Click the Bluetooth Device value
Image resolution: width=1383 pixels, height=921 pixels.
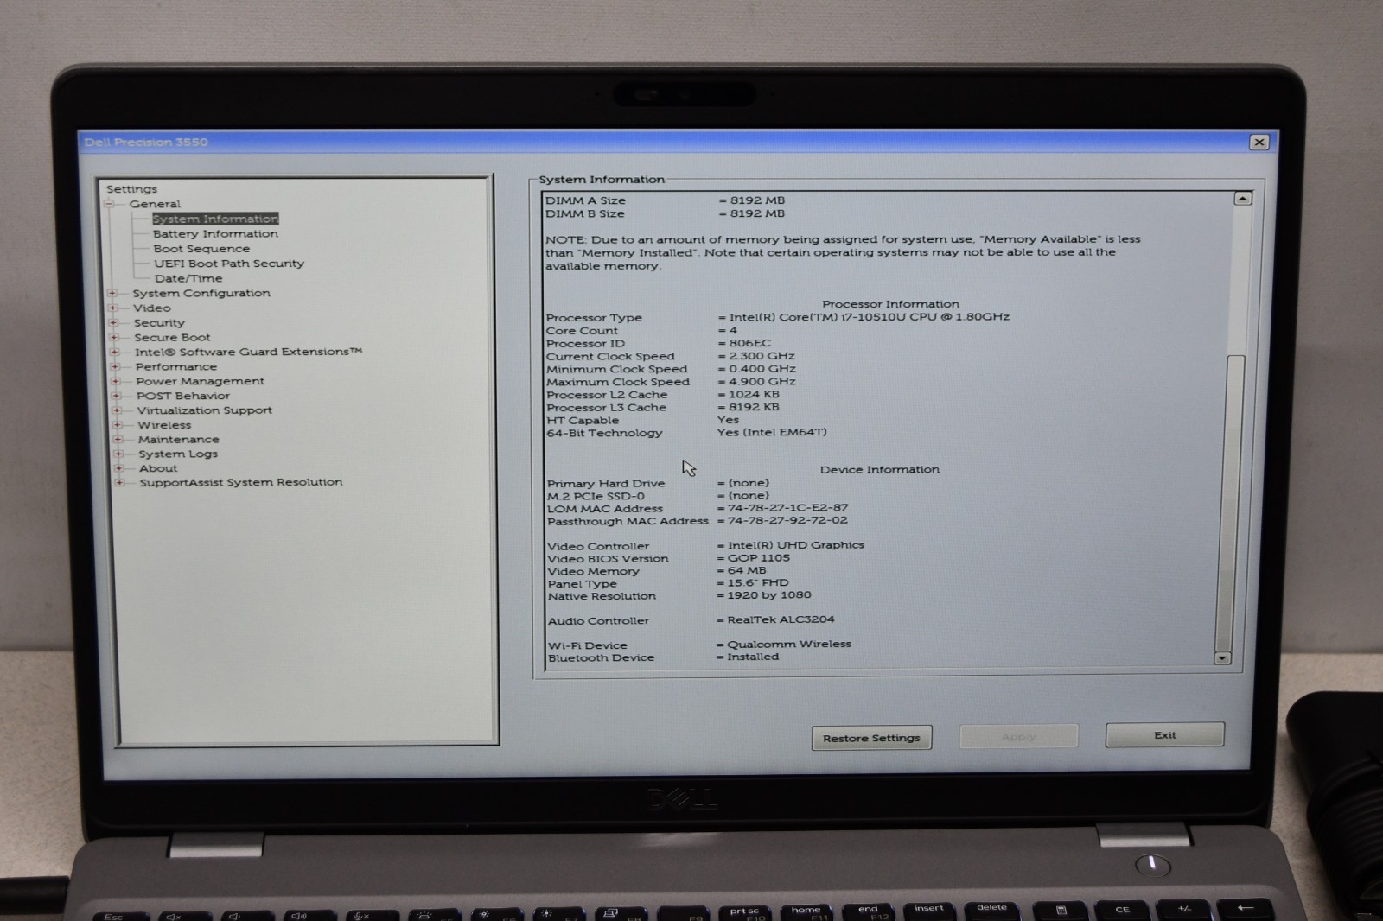point(752,657)
